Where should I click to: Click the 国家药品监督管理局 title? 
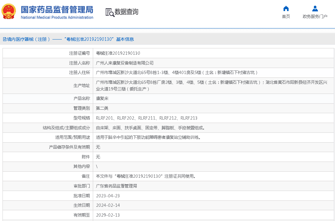[x=57, y=9]
